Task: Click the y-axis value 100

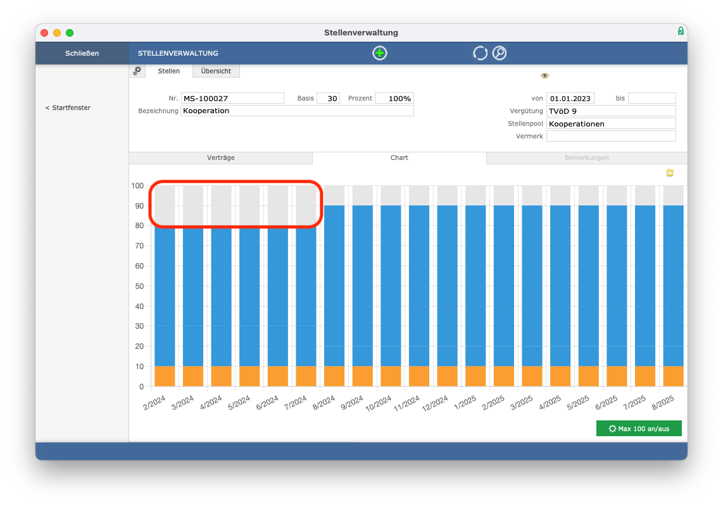Action: tap(137, 186)
